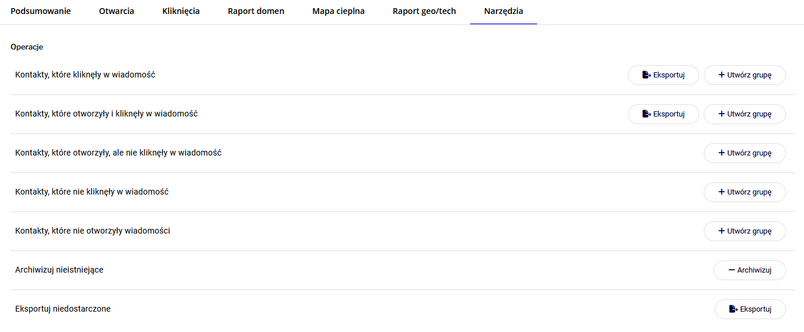Screen dimensions: 804x332
Task: Switch to the Otwarcia tab
Action: [117, 11]
